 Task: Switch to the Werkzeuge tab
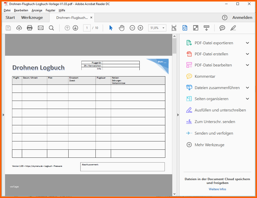click(x=32, y=18)
